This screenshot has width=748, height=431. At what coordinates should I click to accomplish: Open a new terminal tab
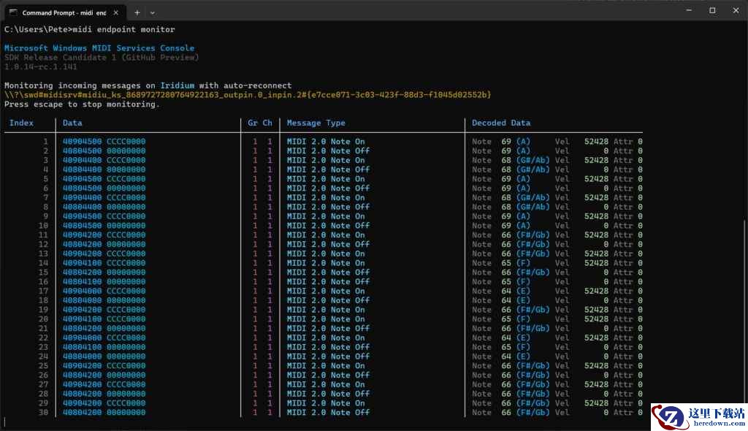[137, 12]
